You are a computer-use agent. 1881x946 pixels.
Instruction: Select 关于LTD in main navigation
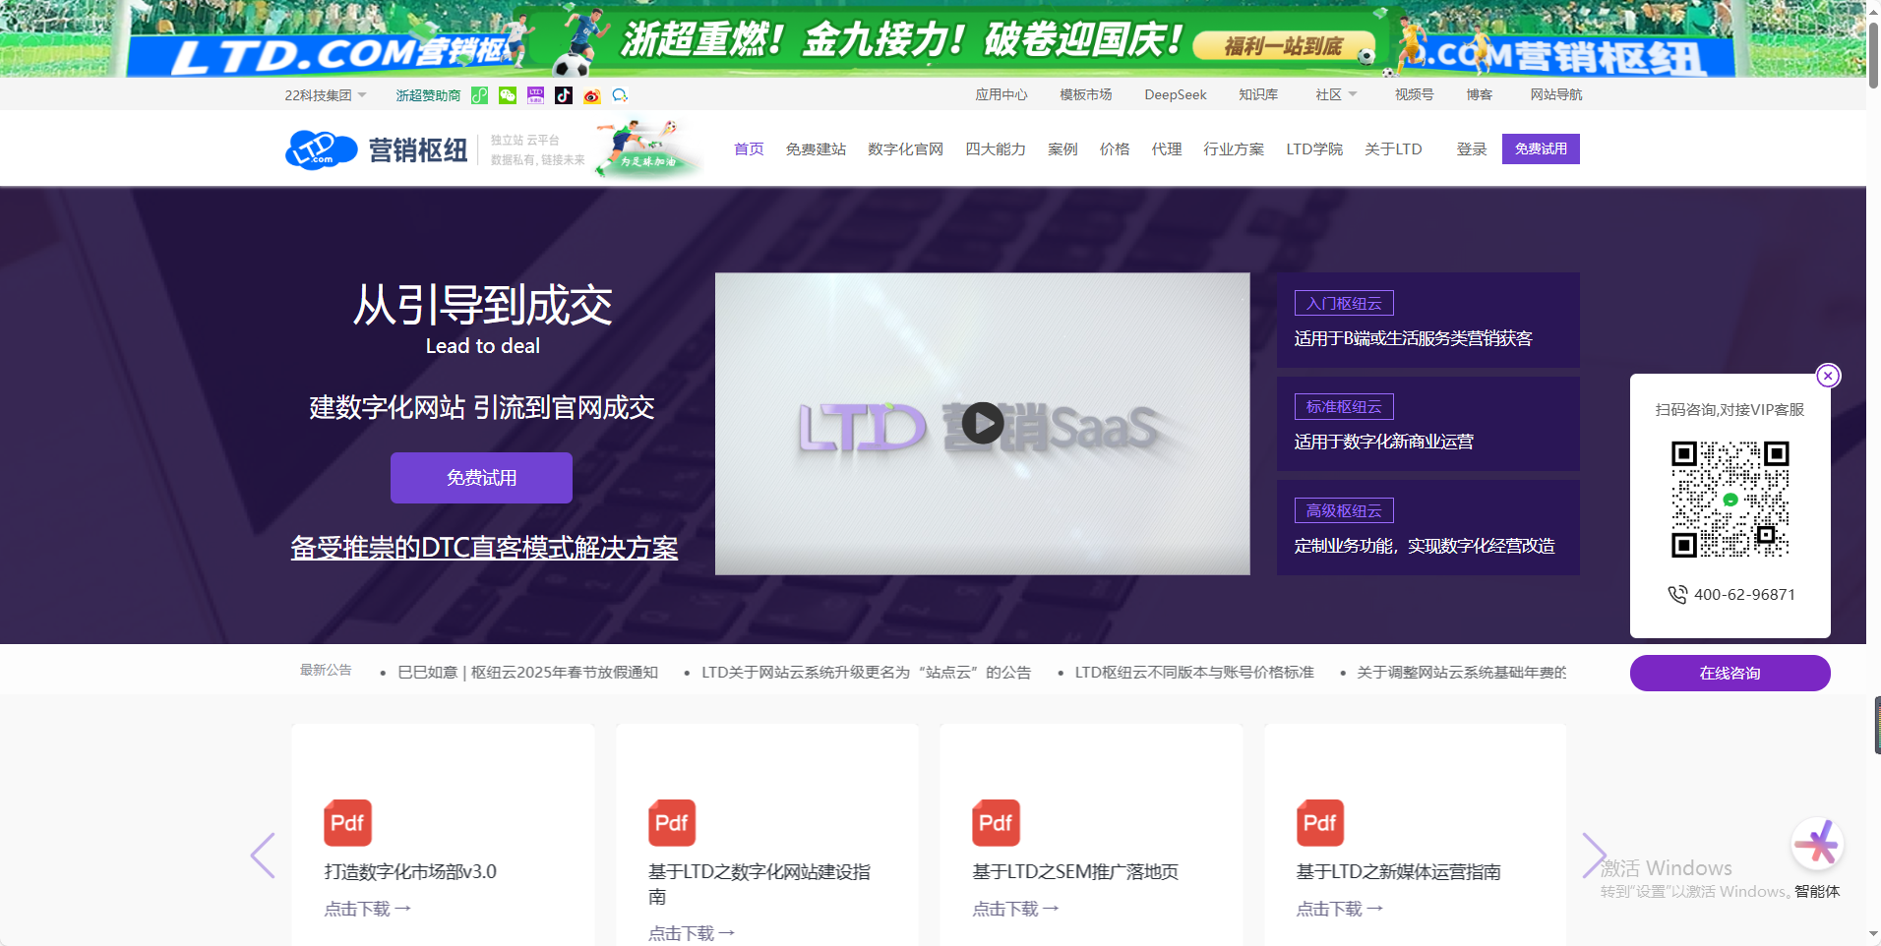1393,149
